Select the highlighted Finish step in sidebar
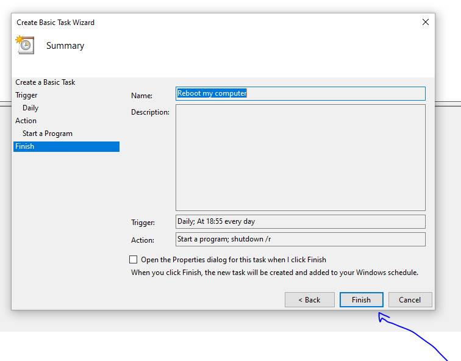The width and height of the screenshot is (461, 361). coord(66,146)
